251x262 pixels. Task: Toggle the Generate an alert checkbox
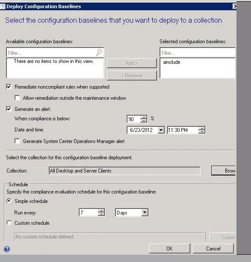click(9, 109)
